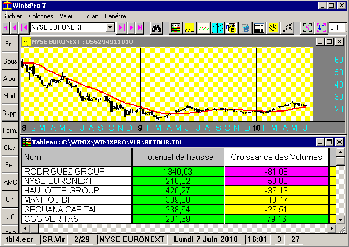Viewport: 349px width, 247px height.
Task: Open the Valeur menu
Action: (68, 16)
